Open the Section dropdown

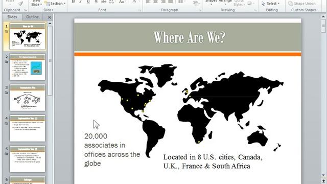(x=56, y=4)
